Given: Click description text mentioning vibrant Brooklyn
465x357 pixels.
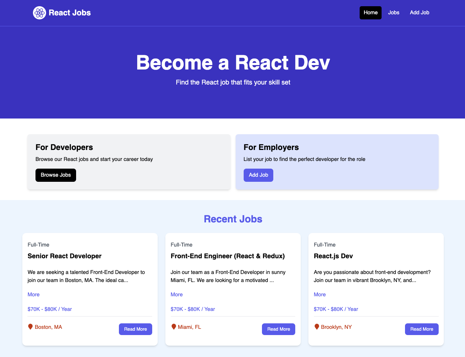Looking at the screenshot, I should [x=372, y=276].
